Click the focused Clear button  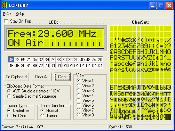click(x=62, y=77)
